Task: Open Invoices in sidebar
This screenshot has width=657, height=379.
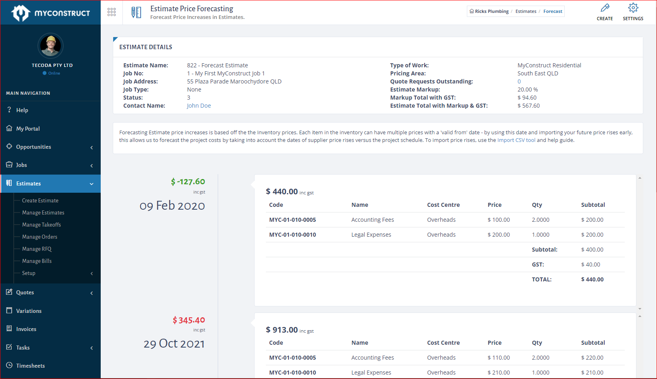Action: coord(26,329)
